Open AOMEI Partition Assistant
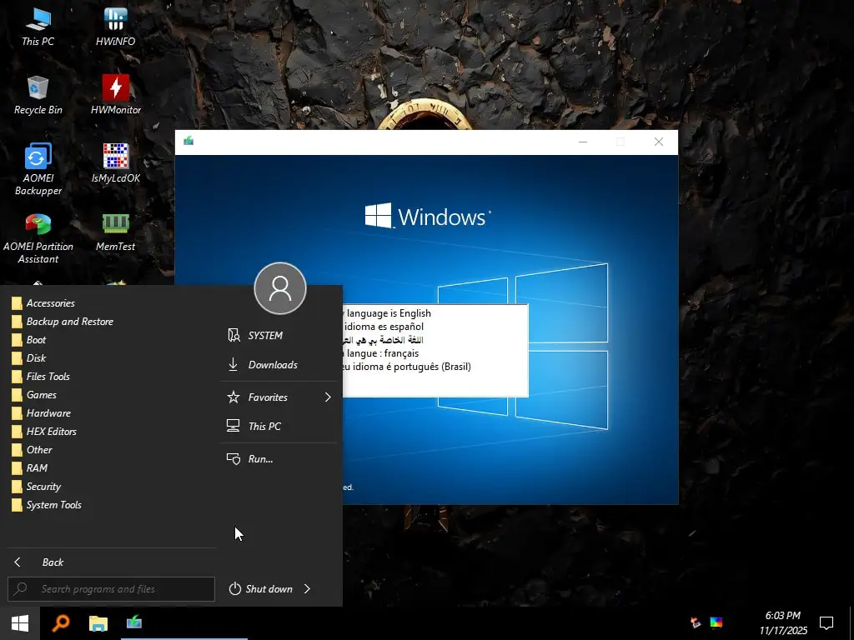Viewport: 854px width, 640px height. 39,236
